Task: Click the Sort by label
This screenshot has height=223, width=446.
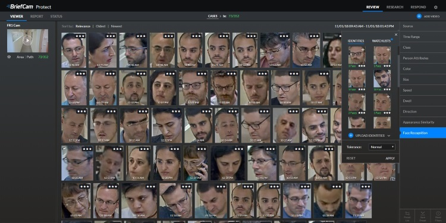Action: point(67,26)
